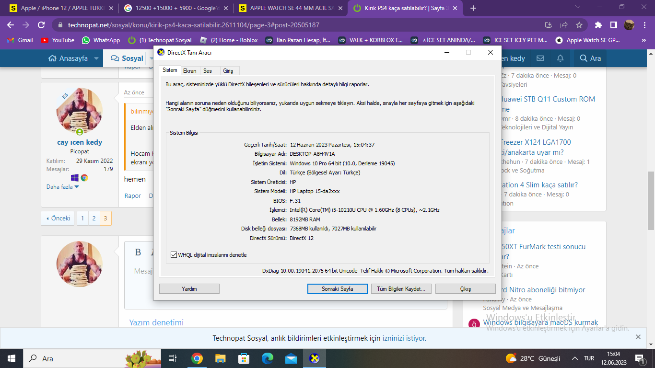Open Sosyal in Technopat navigation
655x368 pixels.
(x=127, y=58)
